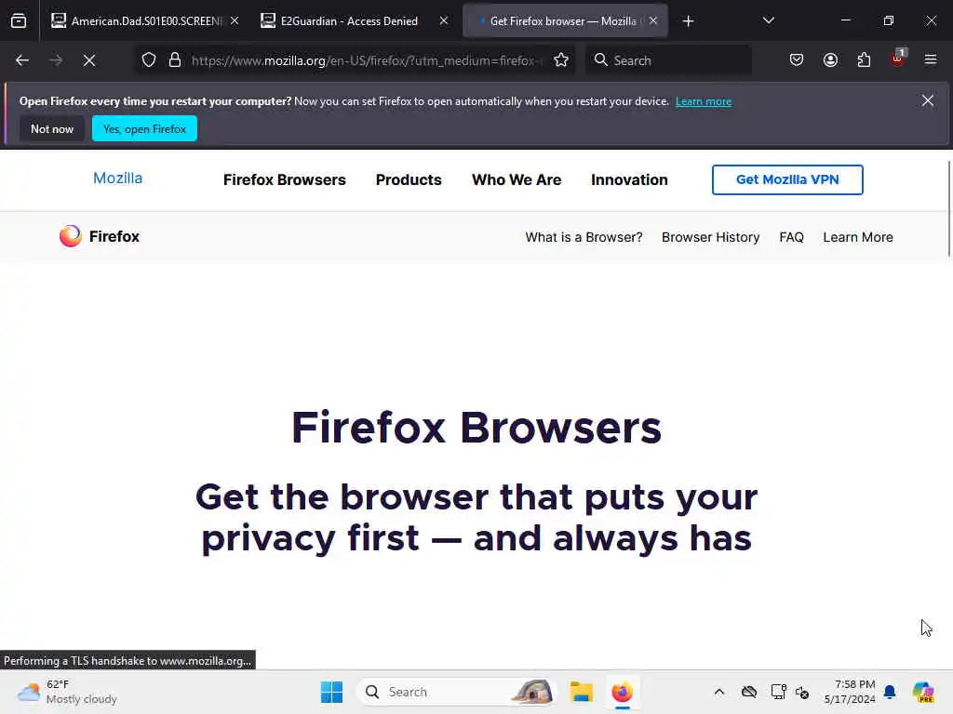Open the Firefox Browsers menu
Image resolution: width=953 pixels, height=714 pixels.
pyautogui.click(x=285, y=179)
